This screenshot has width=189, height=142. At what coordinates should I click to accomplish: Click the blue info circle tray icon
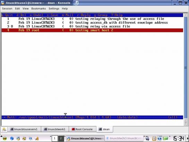(160, 139)
